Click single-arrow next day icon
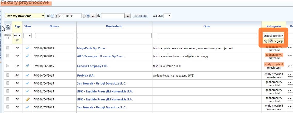293x113 pixels. tap(84, 16)
